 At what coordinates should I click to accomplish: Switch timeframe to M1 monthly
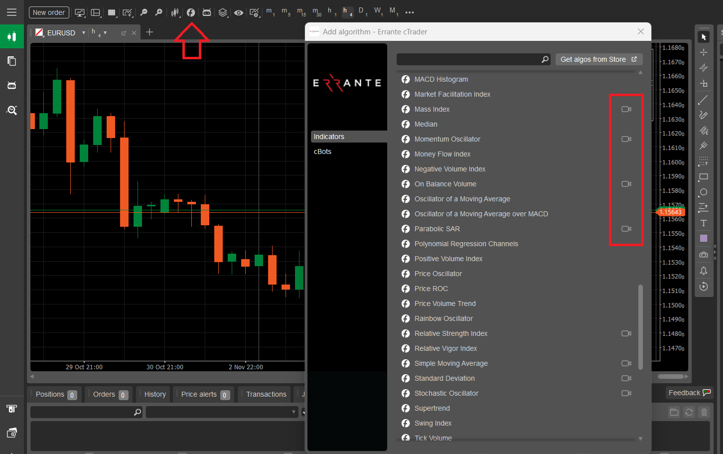pyautogui.click(x=394, y=12)
